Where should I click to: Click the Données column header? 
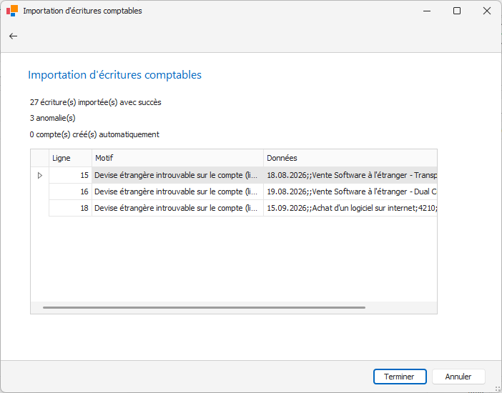pyautogui.click(x=350, y=158)
